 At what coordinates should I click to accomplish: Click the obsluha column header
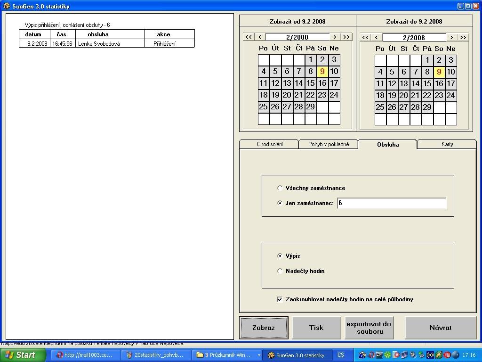tap(110, 34)
